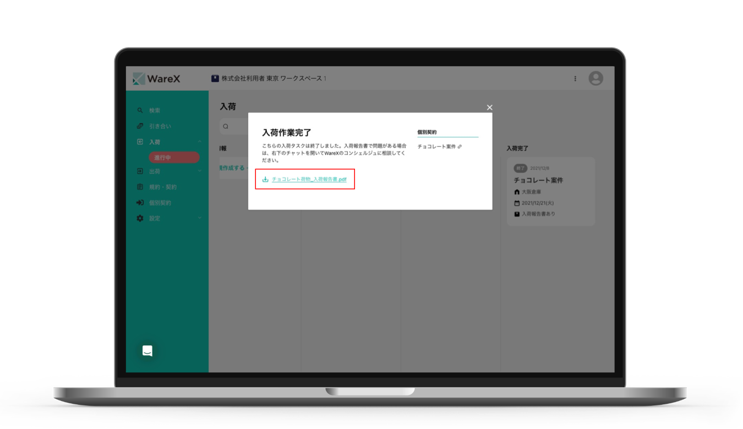Click the WareX logo
Image resolution: width=743 pixels, height=429 pixels.
point(156,79)
